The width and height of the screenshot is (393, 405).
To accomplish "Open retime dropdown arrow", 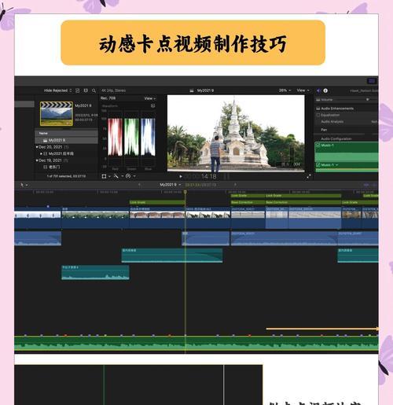I will click(x=134, y=176).
